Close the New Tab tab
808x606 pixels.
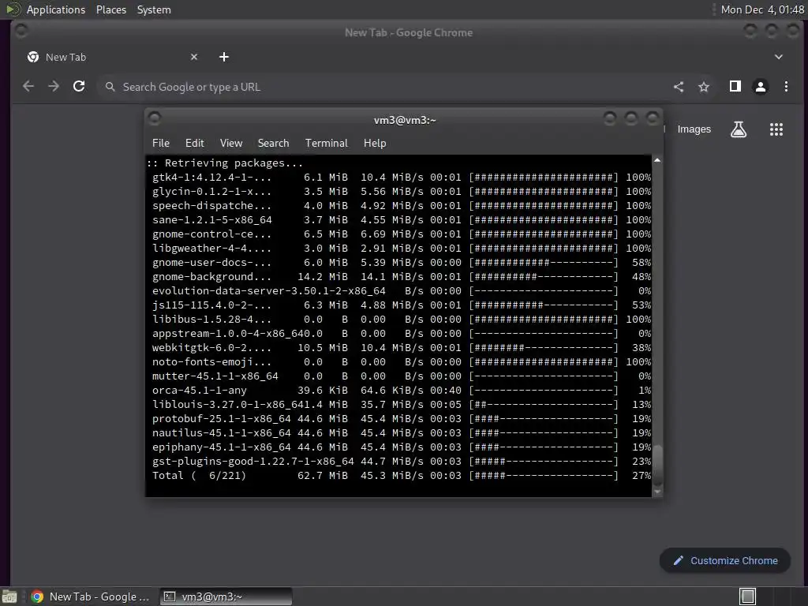(194, 57)
